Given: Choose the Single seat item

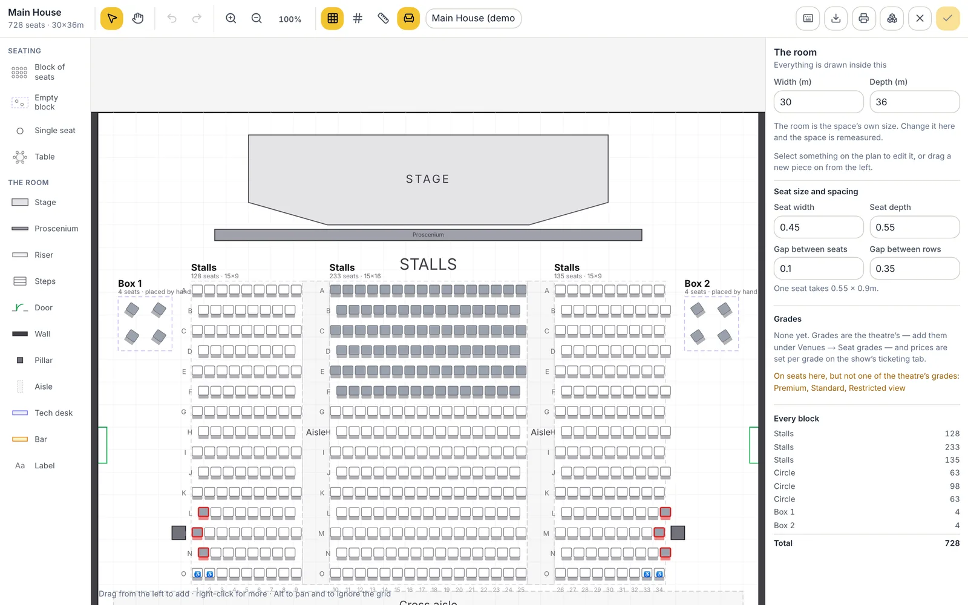Looking at the screenshot, I should point(45,131).
